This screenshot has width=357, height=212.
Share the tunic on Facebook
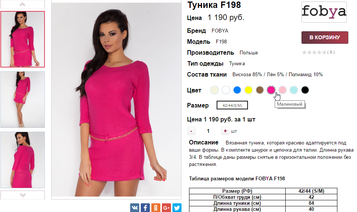point(145,208)
